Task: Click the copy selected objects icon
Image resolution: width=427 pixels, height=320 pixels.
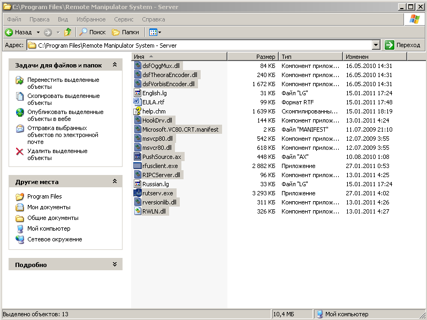Action: click(x=20, y=96)
